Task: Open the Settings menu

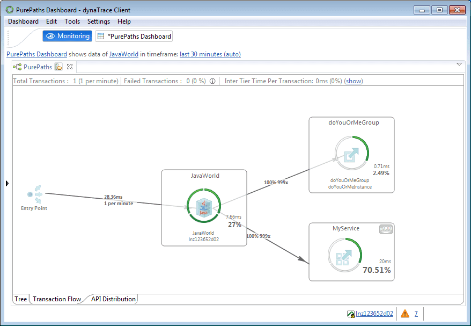Action: pos(99,21)
